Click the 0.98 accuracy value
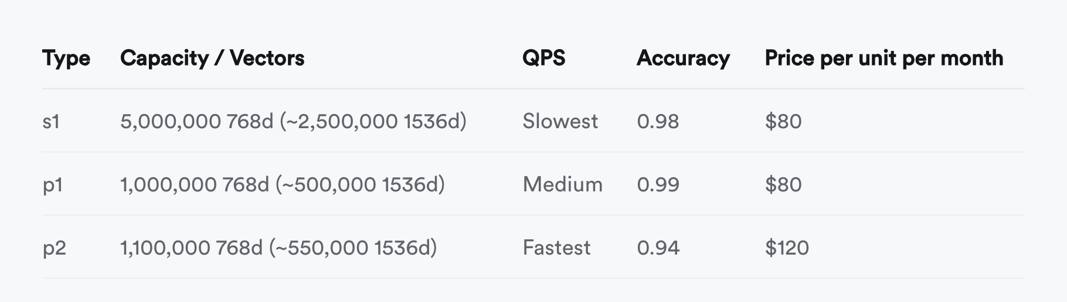 (658, 121)
